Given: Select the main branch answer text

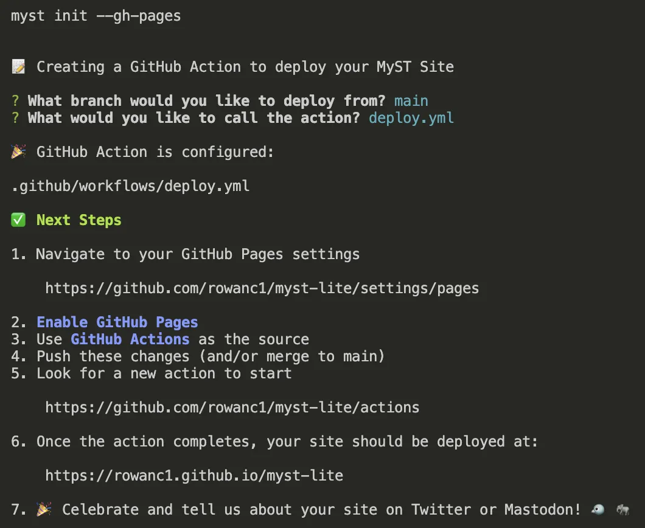Looking at the screenshot, I should coord(411,100).
